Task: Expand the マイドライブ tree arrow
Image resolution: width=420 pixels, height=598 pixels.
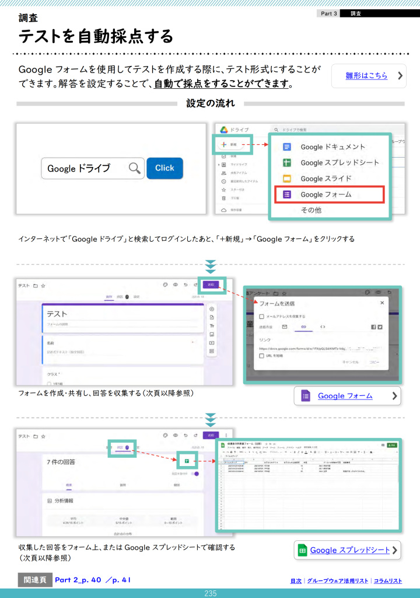Action: pyautogui.click(x=219, y=165)
